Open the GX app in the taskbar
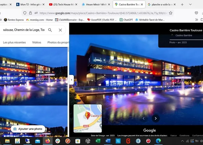Screen dimensions: 203x145 pyautogui.click(x=17, y=141)
